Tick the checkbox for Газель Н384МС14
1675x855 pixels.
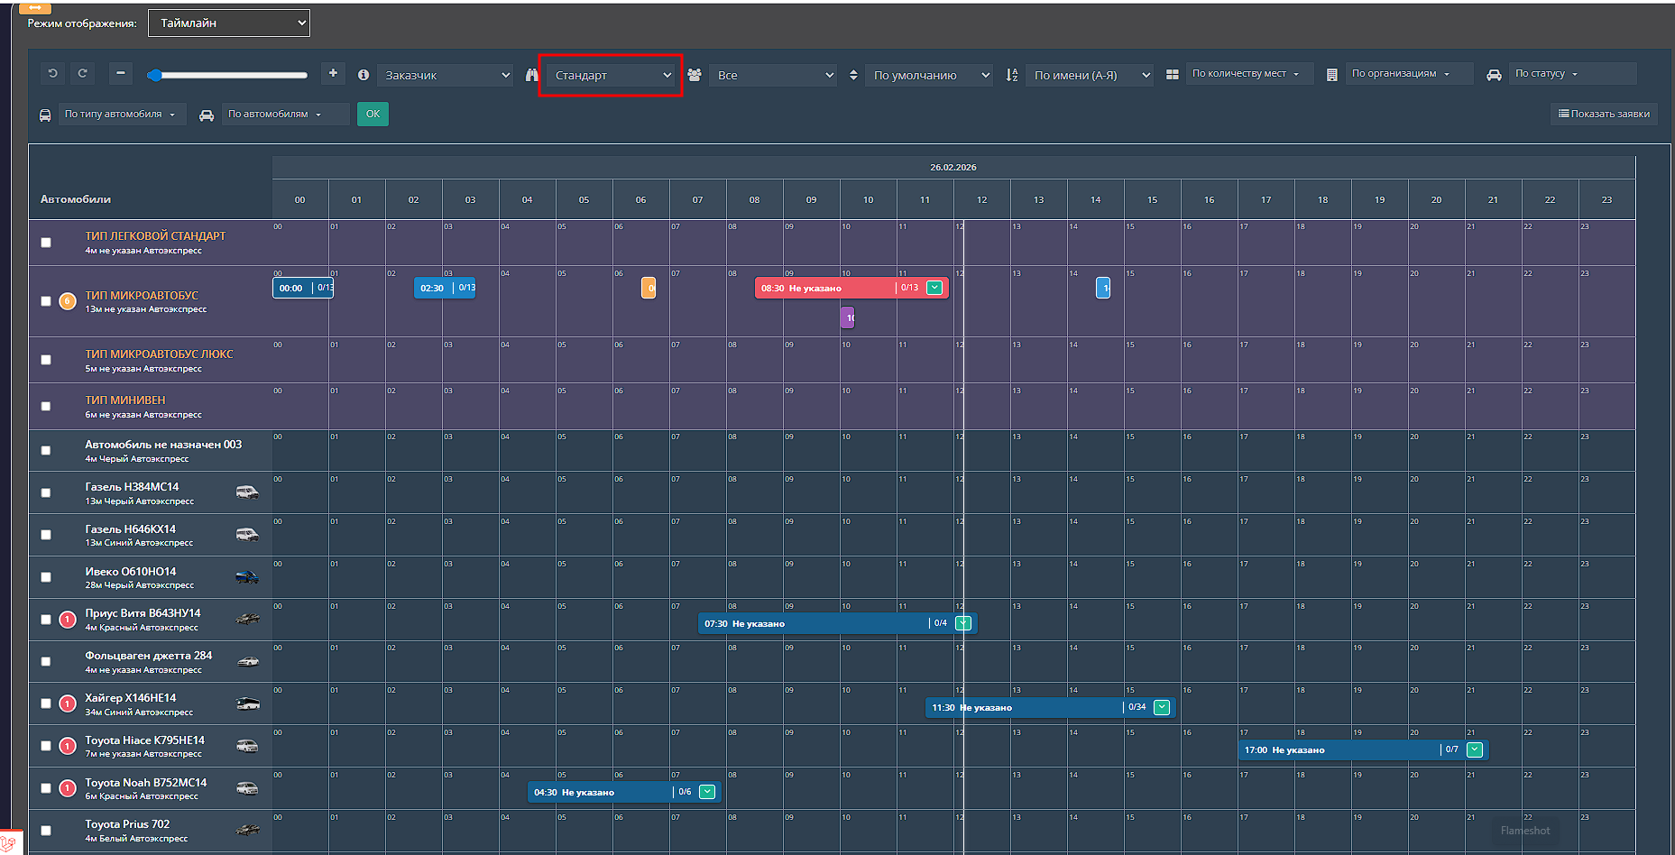46,492
